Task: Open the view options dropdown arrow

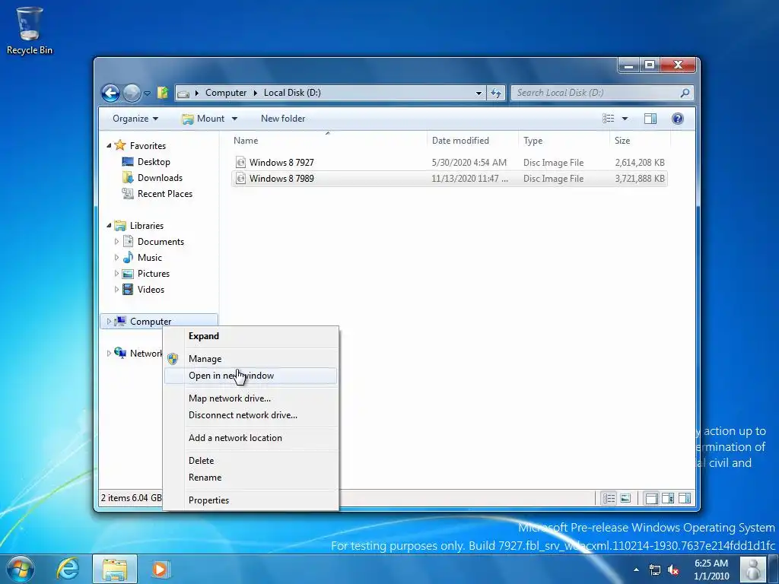Action: [625, 119]
